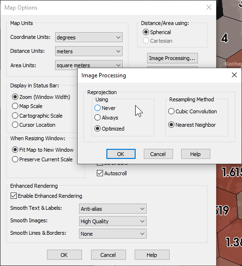Open the Coordinate Units dropdown

(x=89, y=37)
